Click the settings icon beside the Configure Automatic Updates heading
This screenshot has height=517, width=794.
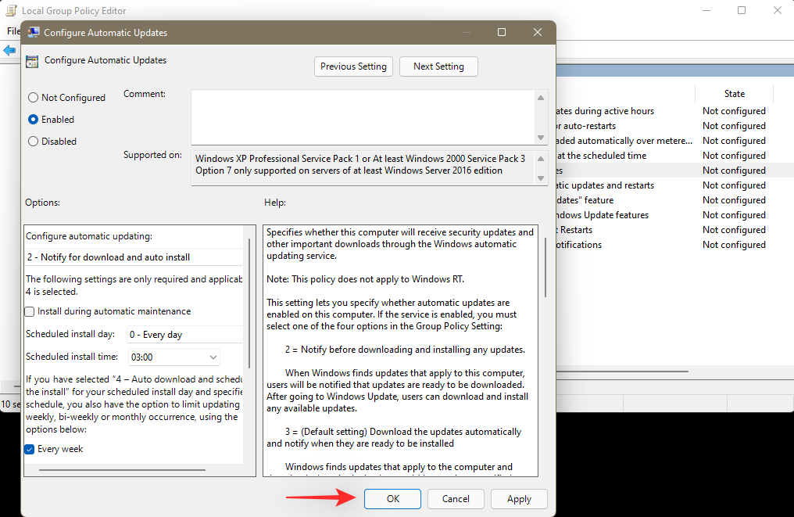(33, 61)
